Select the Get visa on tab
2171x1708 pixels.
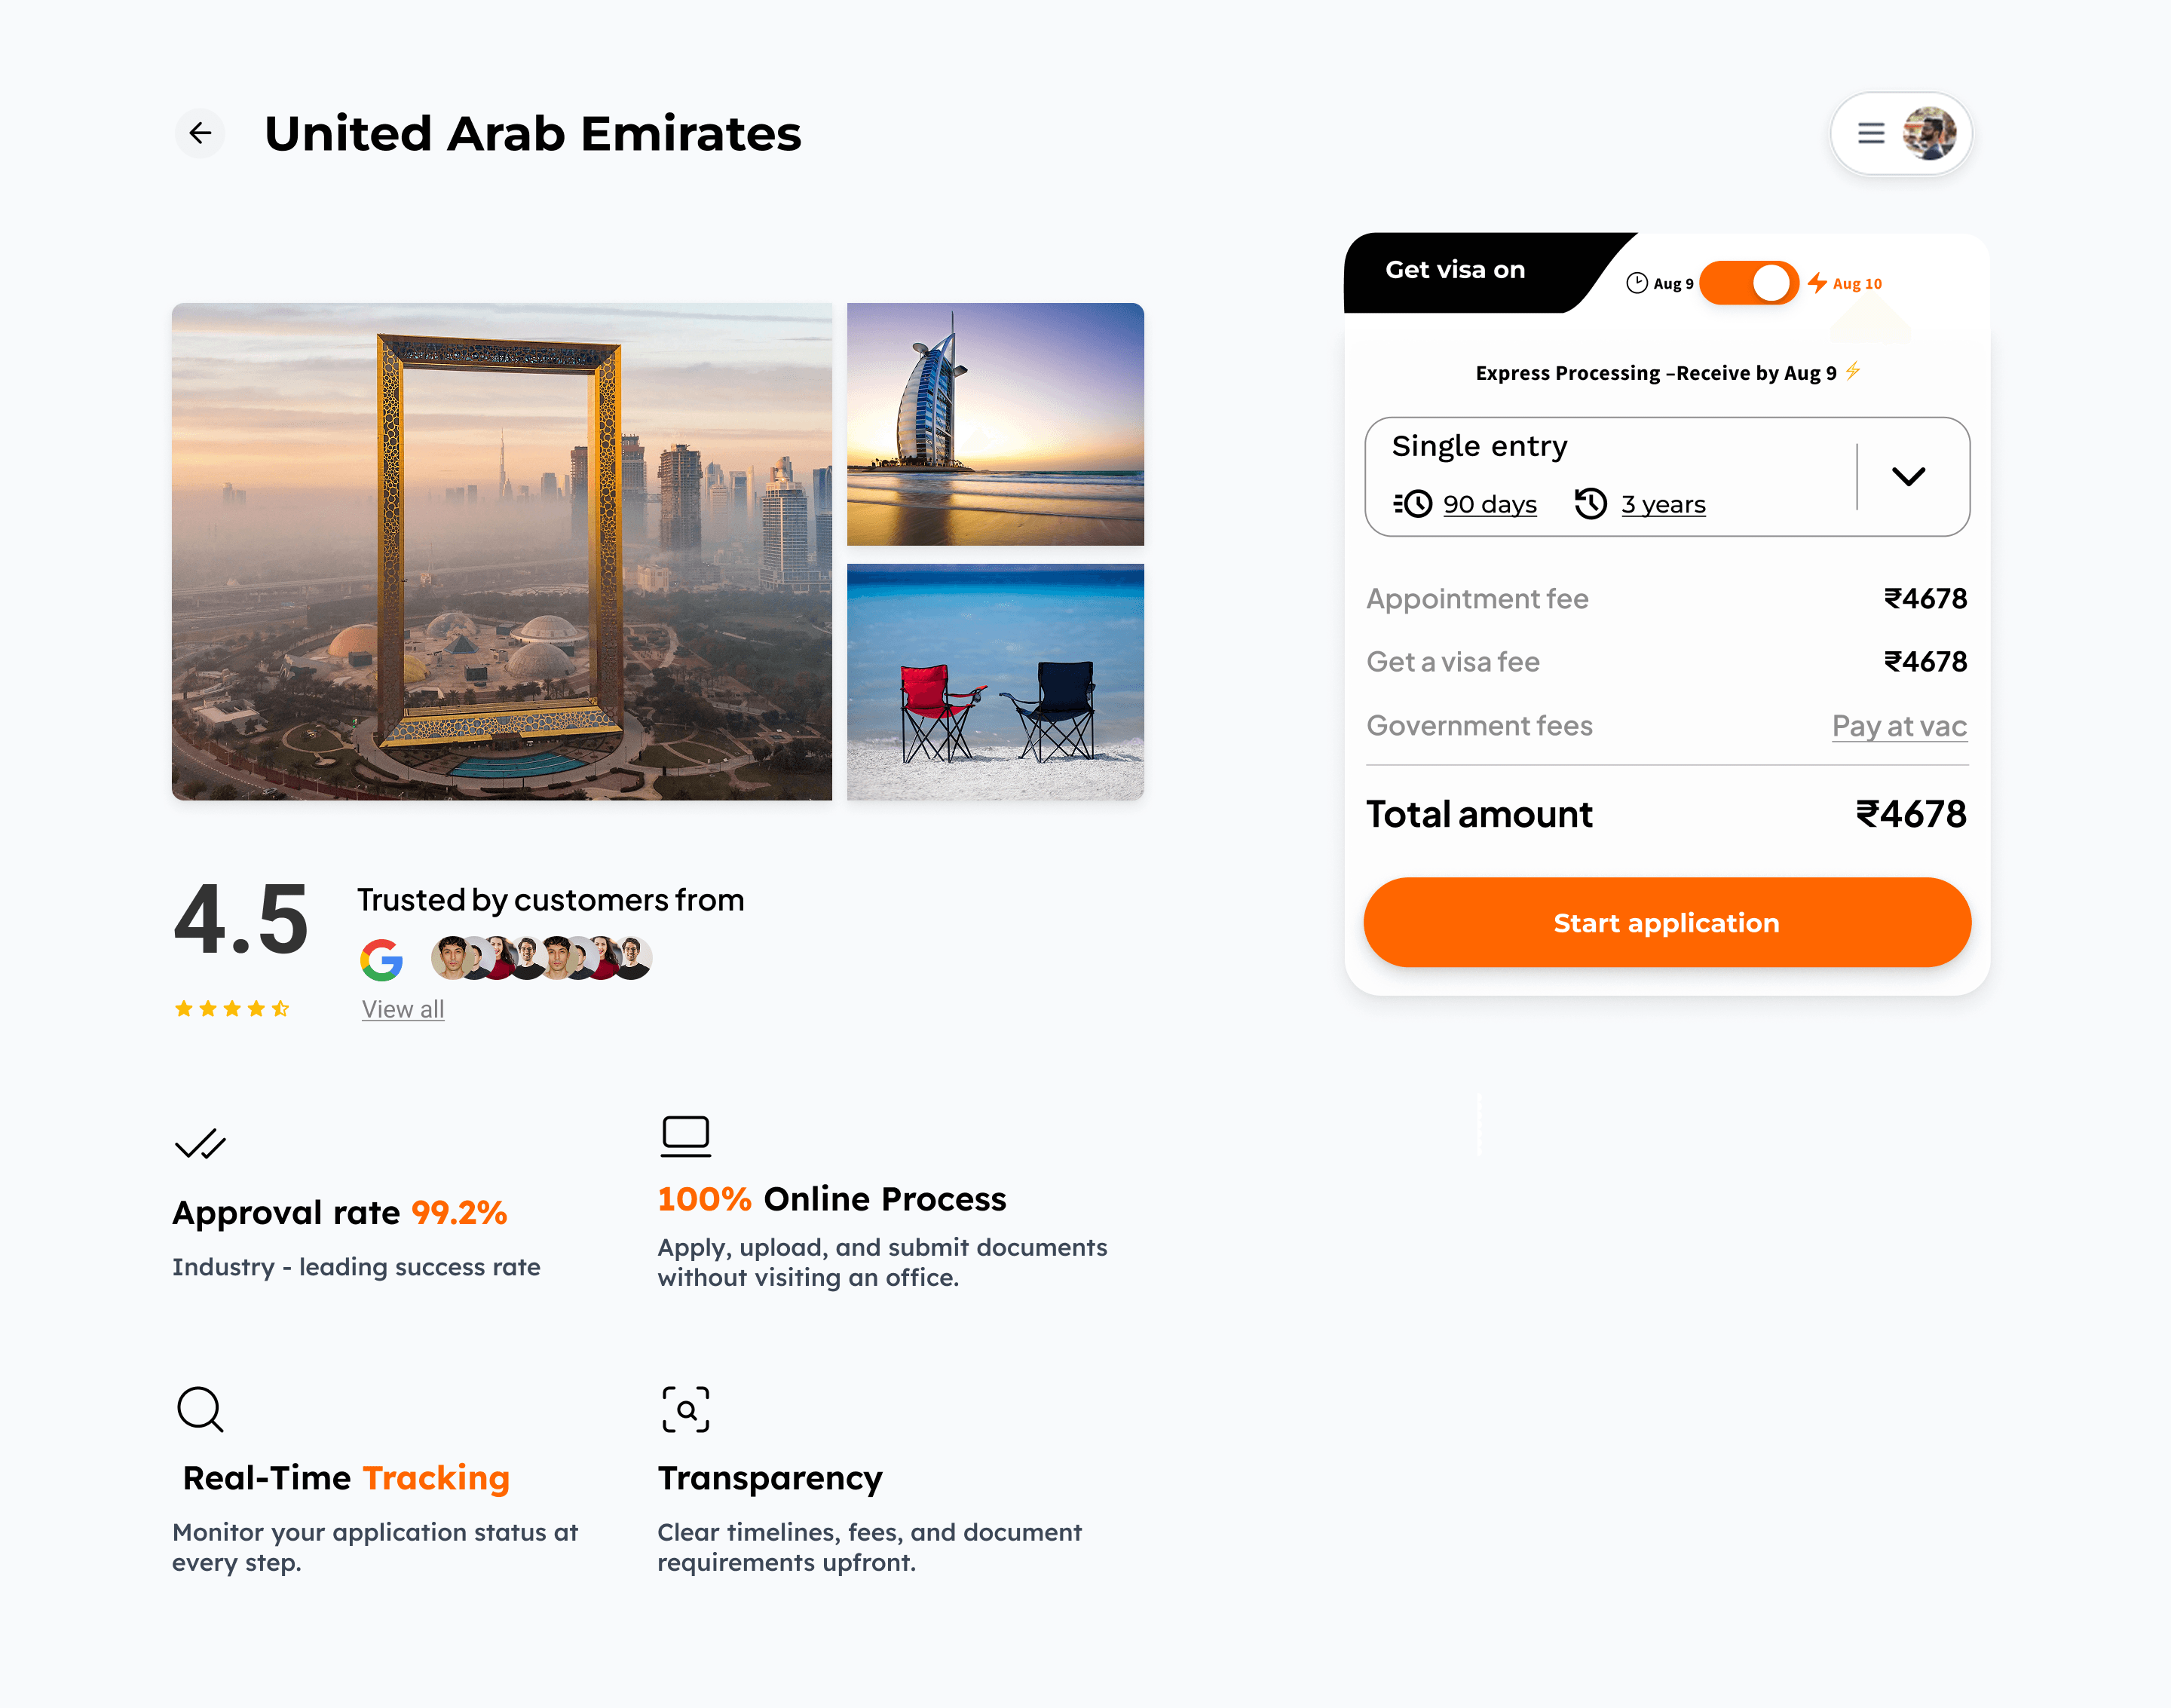click(x=1454, y=269)
